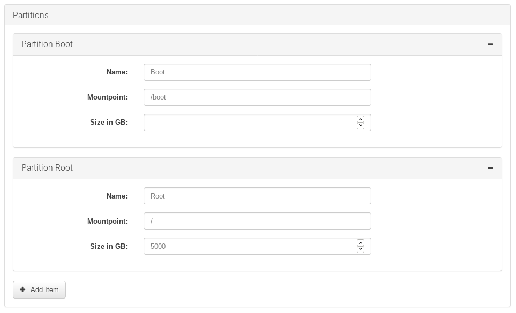Focus the Boot partition Name field
Viewport: 516px width, 313px height.
point(257,72)
